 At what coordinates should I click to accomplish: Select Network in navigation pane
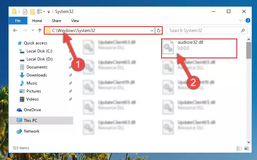pyautogui.click(x=31, y=131)
